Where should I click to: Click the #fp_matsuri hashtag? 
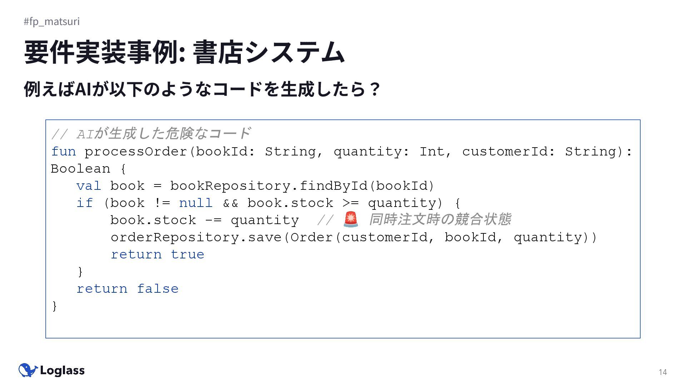click(52, 21)
